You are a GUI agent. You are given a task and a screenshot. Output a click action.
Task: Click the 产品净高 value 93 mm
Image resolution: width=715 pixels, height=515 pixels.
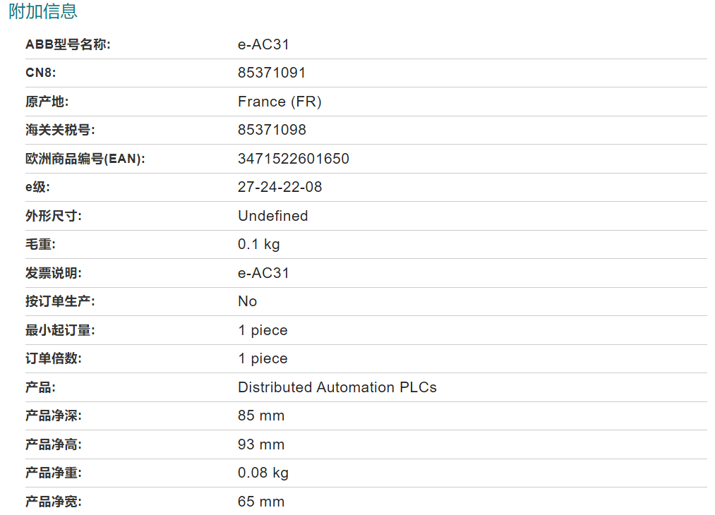[x=261, y=444]
